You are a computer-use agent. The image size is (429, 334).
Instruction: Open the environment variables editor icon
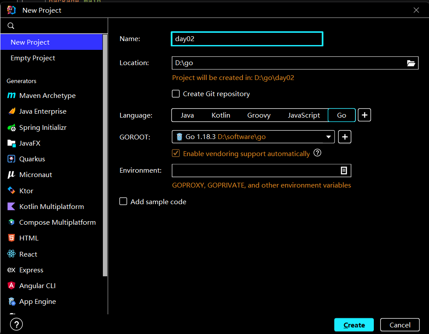pyautogui.click(x=344, y=170)
